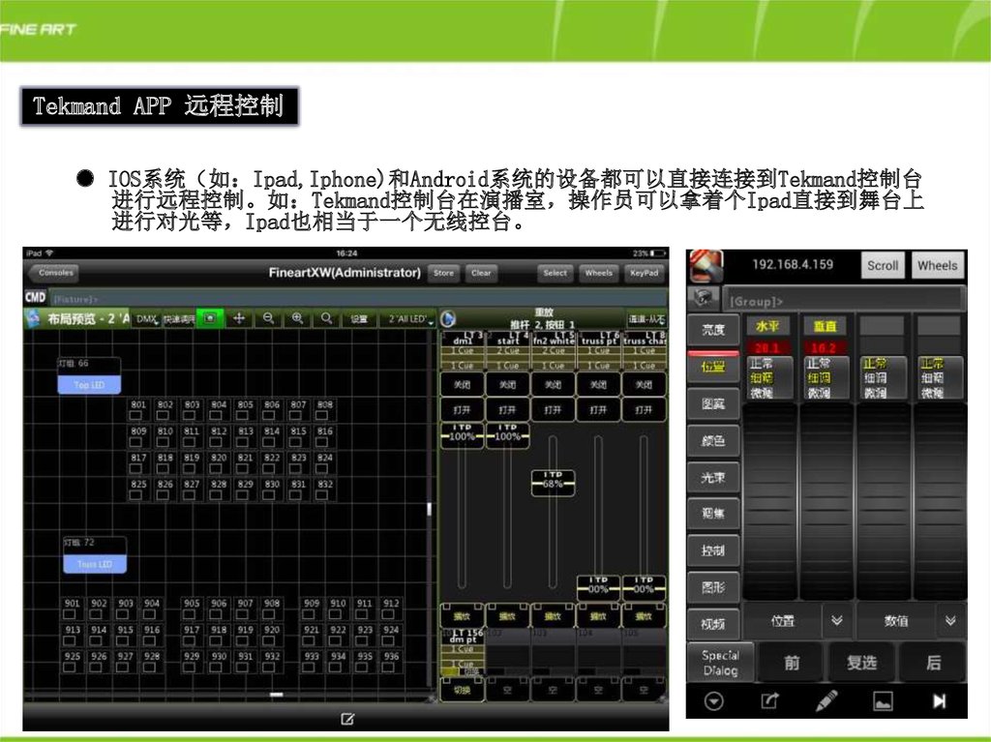Tap the green highlighted layout view icon
Screen dimensions: 991x742
click(210, 318)
